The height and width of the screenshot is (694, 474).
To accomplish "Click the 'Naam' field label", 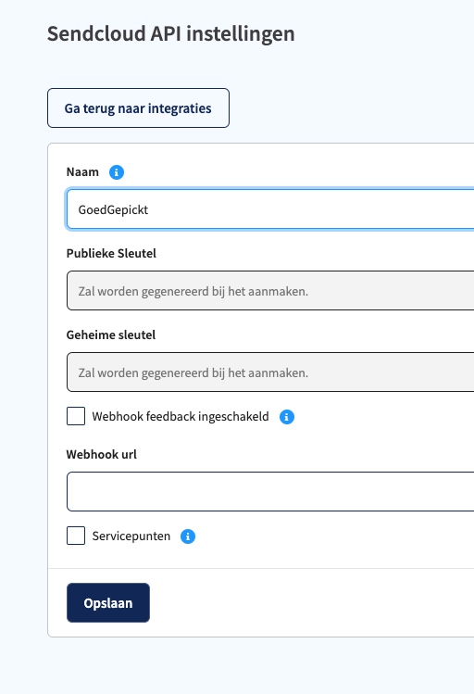I will tap(82, 171).
